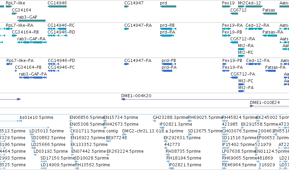This screenshot has height=170, width=289.
Task: Click protein CG6712-PA
Action: pos(234,78)
